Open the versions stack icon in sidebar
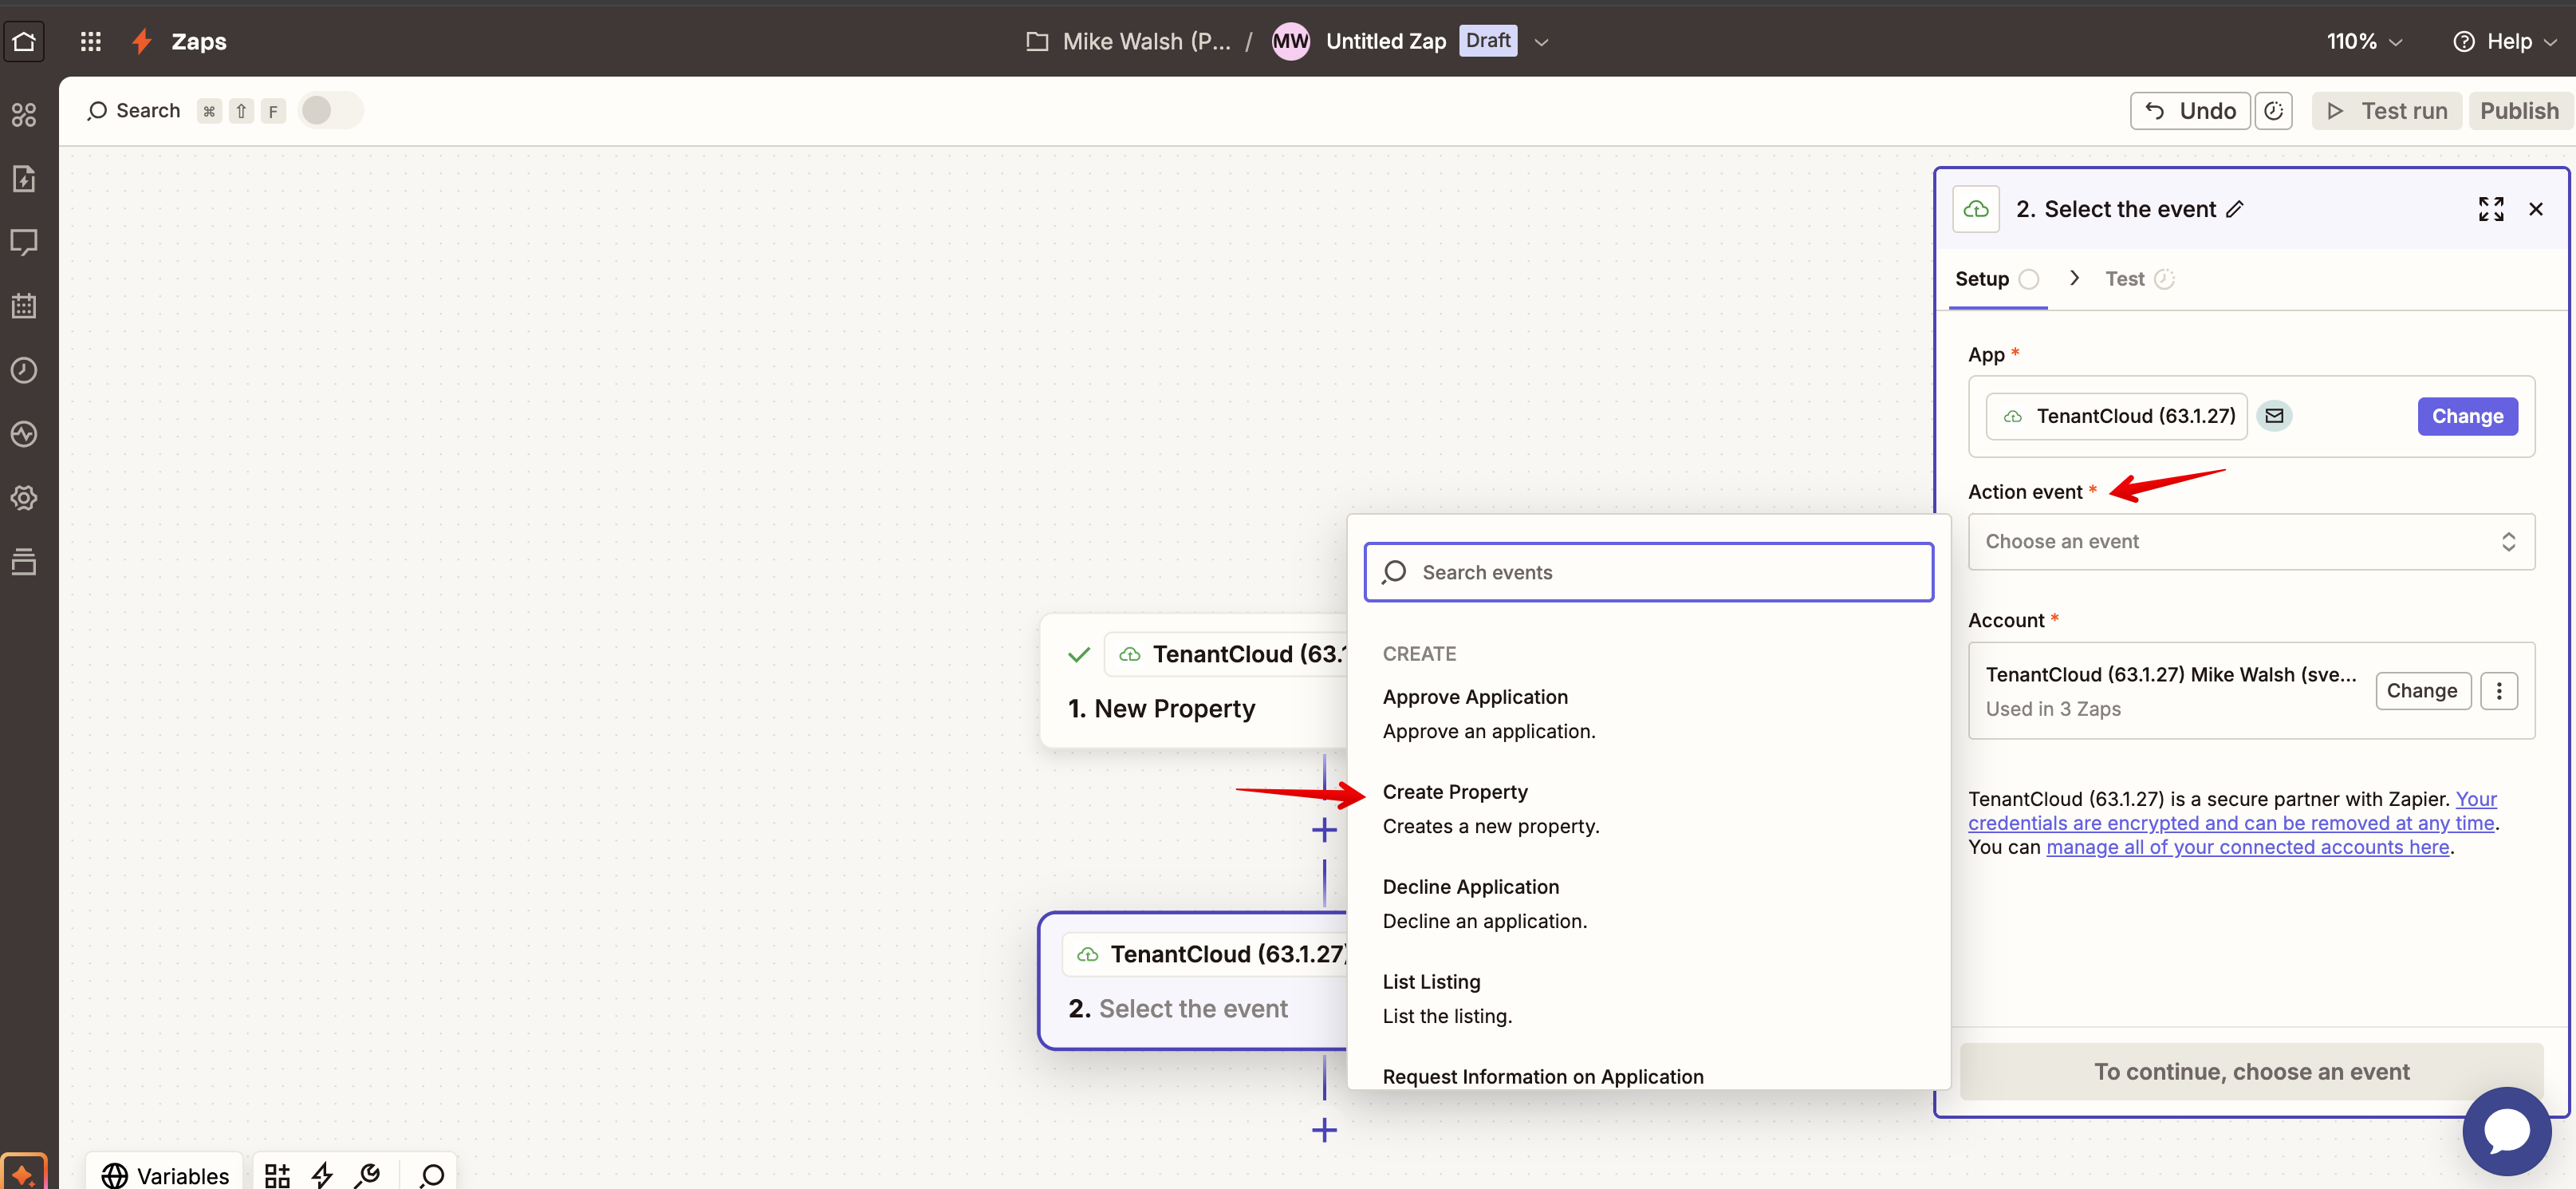This screenshot has width=2576, height=1189. [24, 562]
